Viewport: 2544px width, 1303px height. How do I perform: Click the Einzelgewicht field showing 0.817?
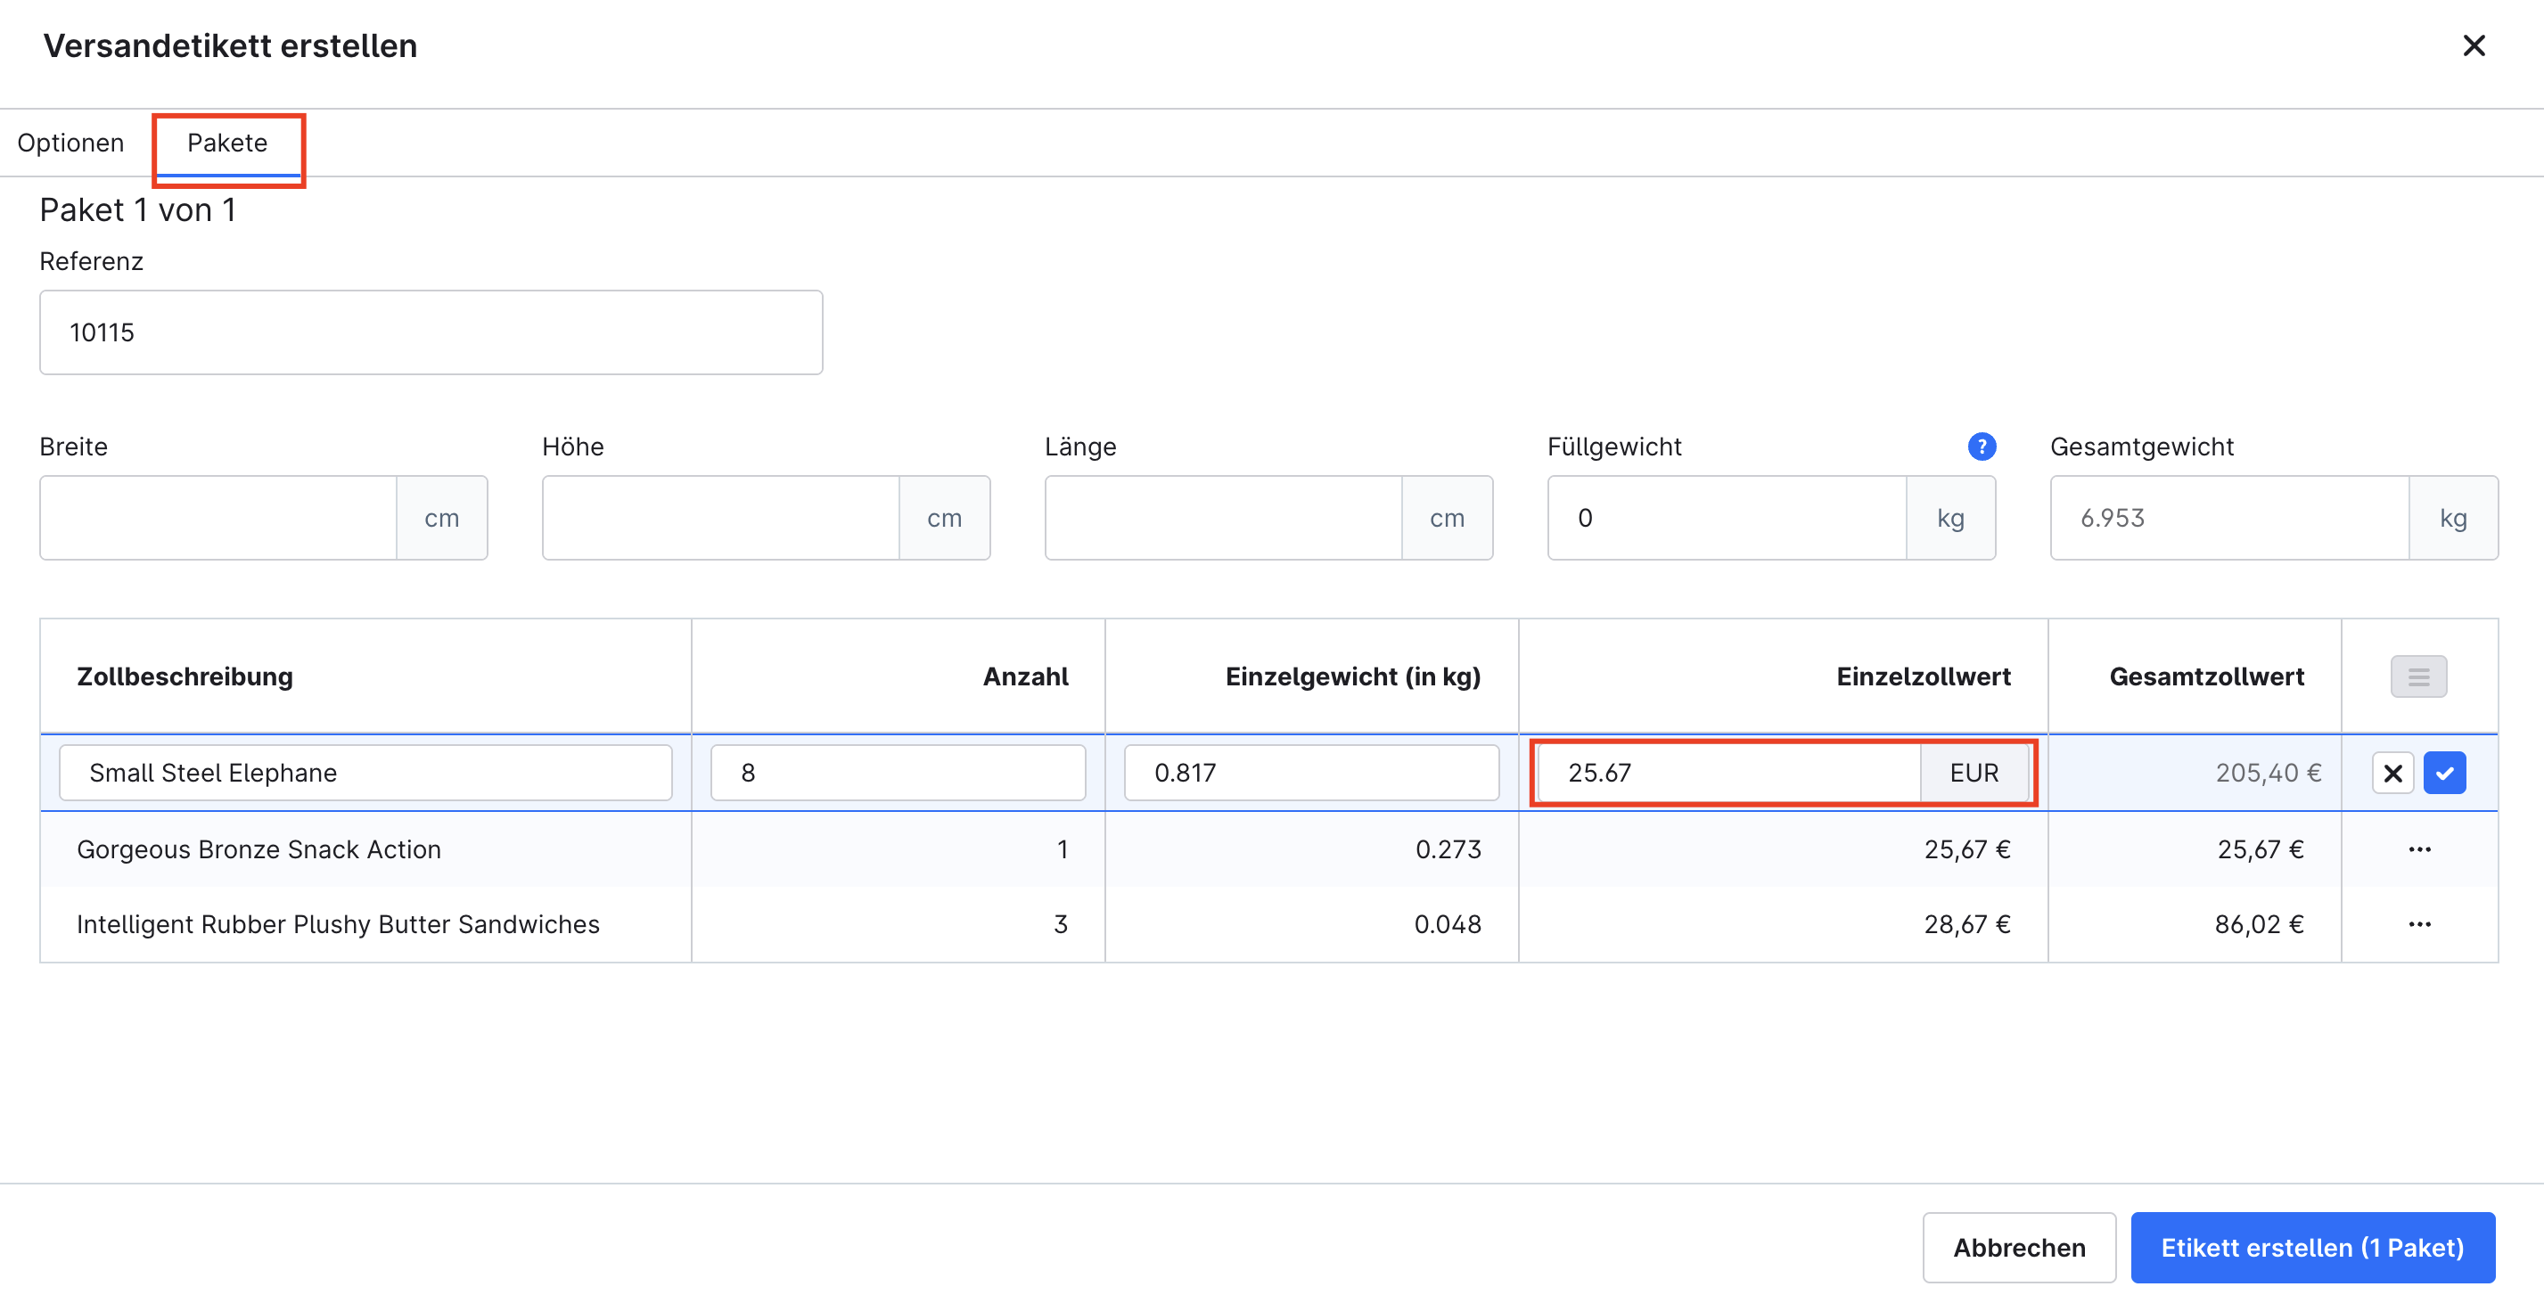coord(1310,773)
